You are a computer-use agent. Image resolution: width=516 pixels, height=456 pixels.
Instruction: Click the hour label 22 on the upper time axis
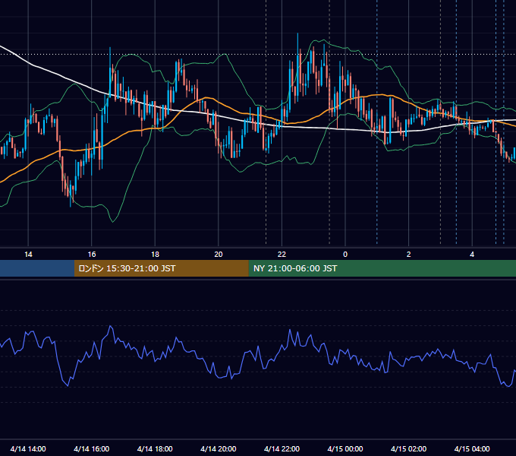(x=282, y=255)
